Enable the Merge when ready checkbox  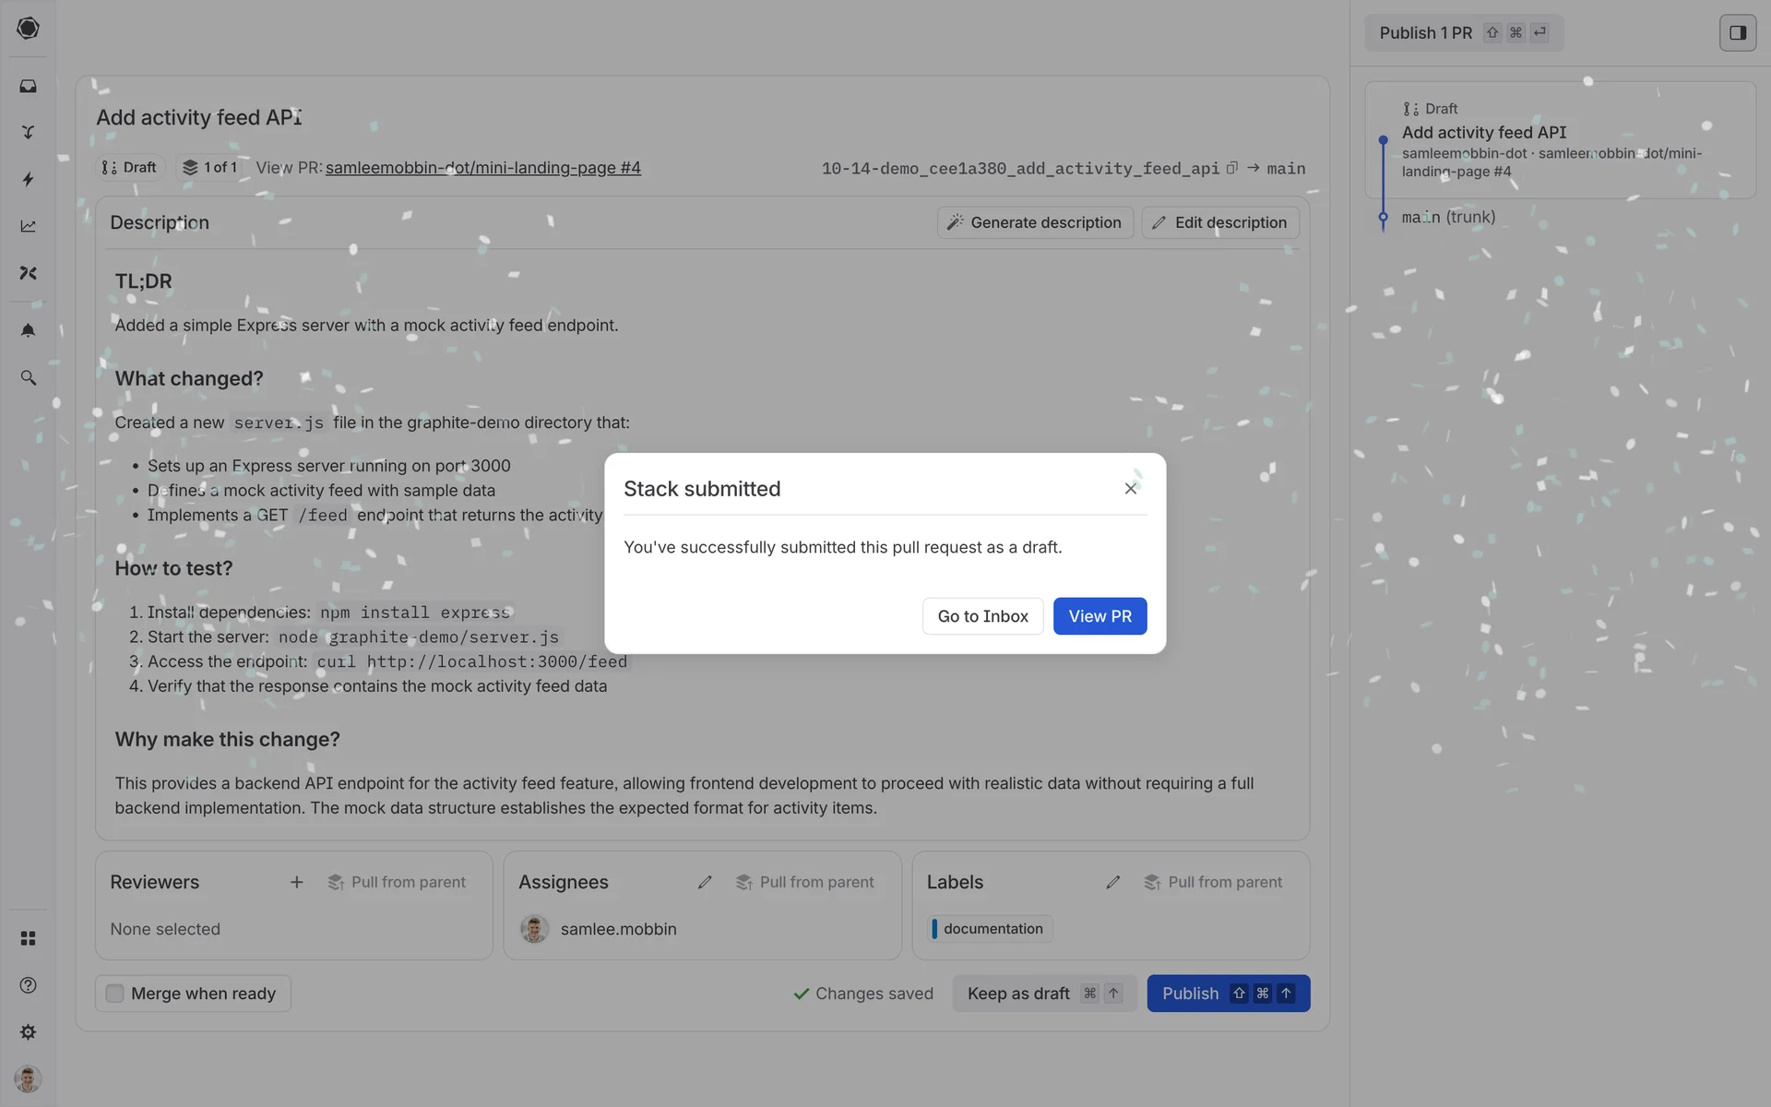pyautogui.click(x=115, y=994)
